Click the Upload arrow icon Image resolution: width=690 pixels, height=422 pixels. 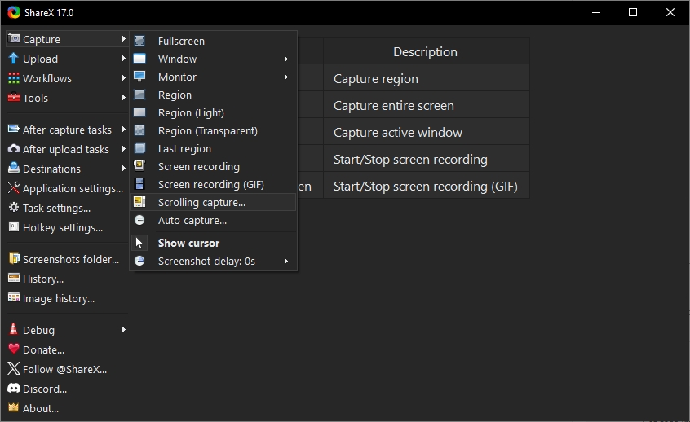point(14,59)
